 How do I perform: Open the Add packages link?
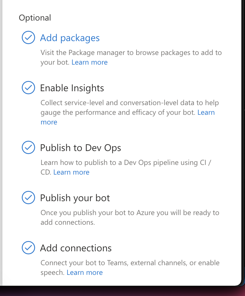(x=70, y=38)
